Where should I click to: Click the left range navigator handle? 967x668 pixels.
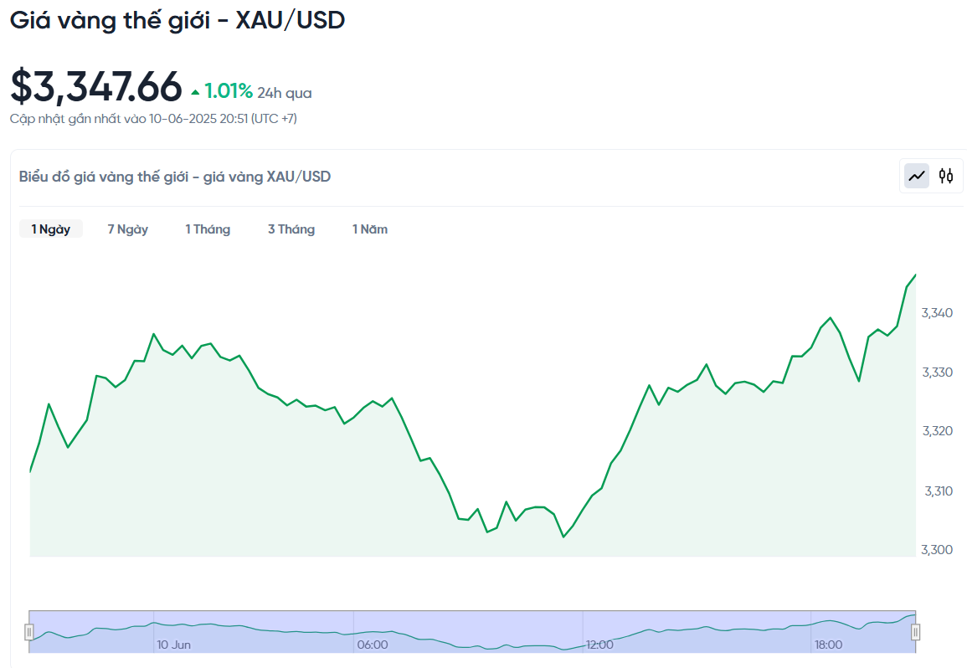click(x=29, y=632)
